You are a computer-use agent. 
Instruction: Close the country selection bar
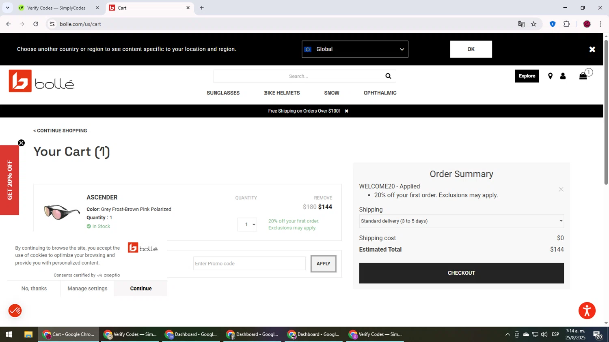[x=592, y=49]
